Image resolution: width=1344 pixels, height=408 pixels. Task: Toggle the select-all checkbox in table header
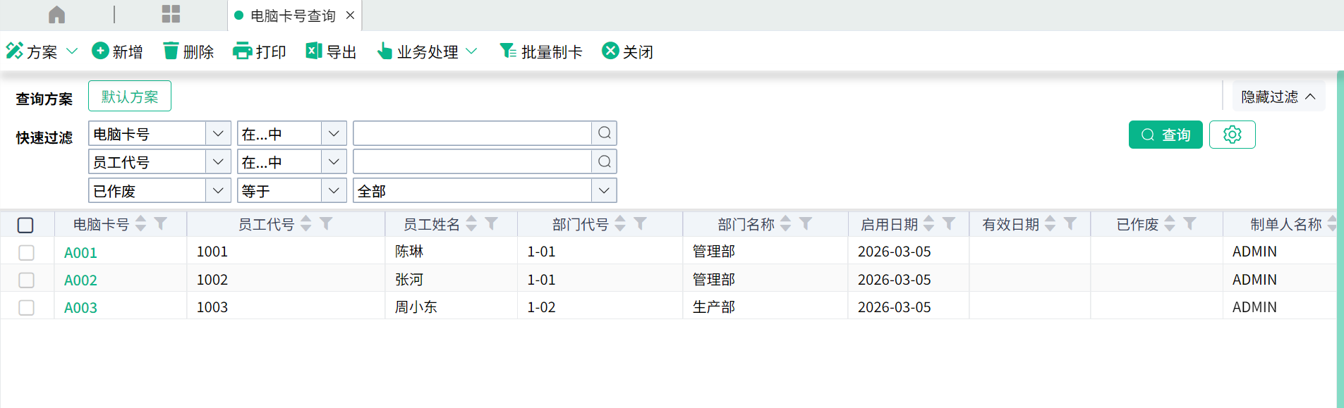click(25, 225)
